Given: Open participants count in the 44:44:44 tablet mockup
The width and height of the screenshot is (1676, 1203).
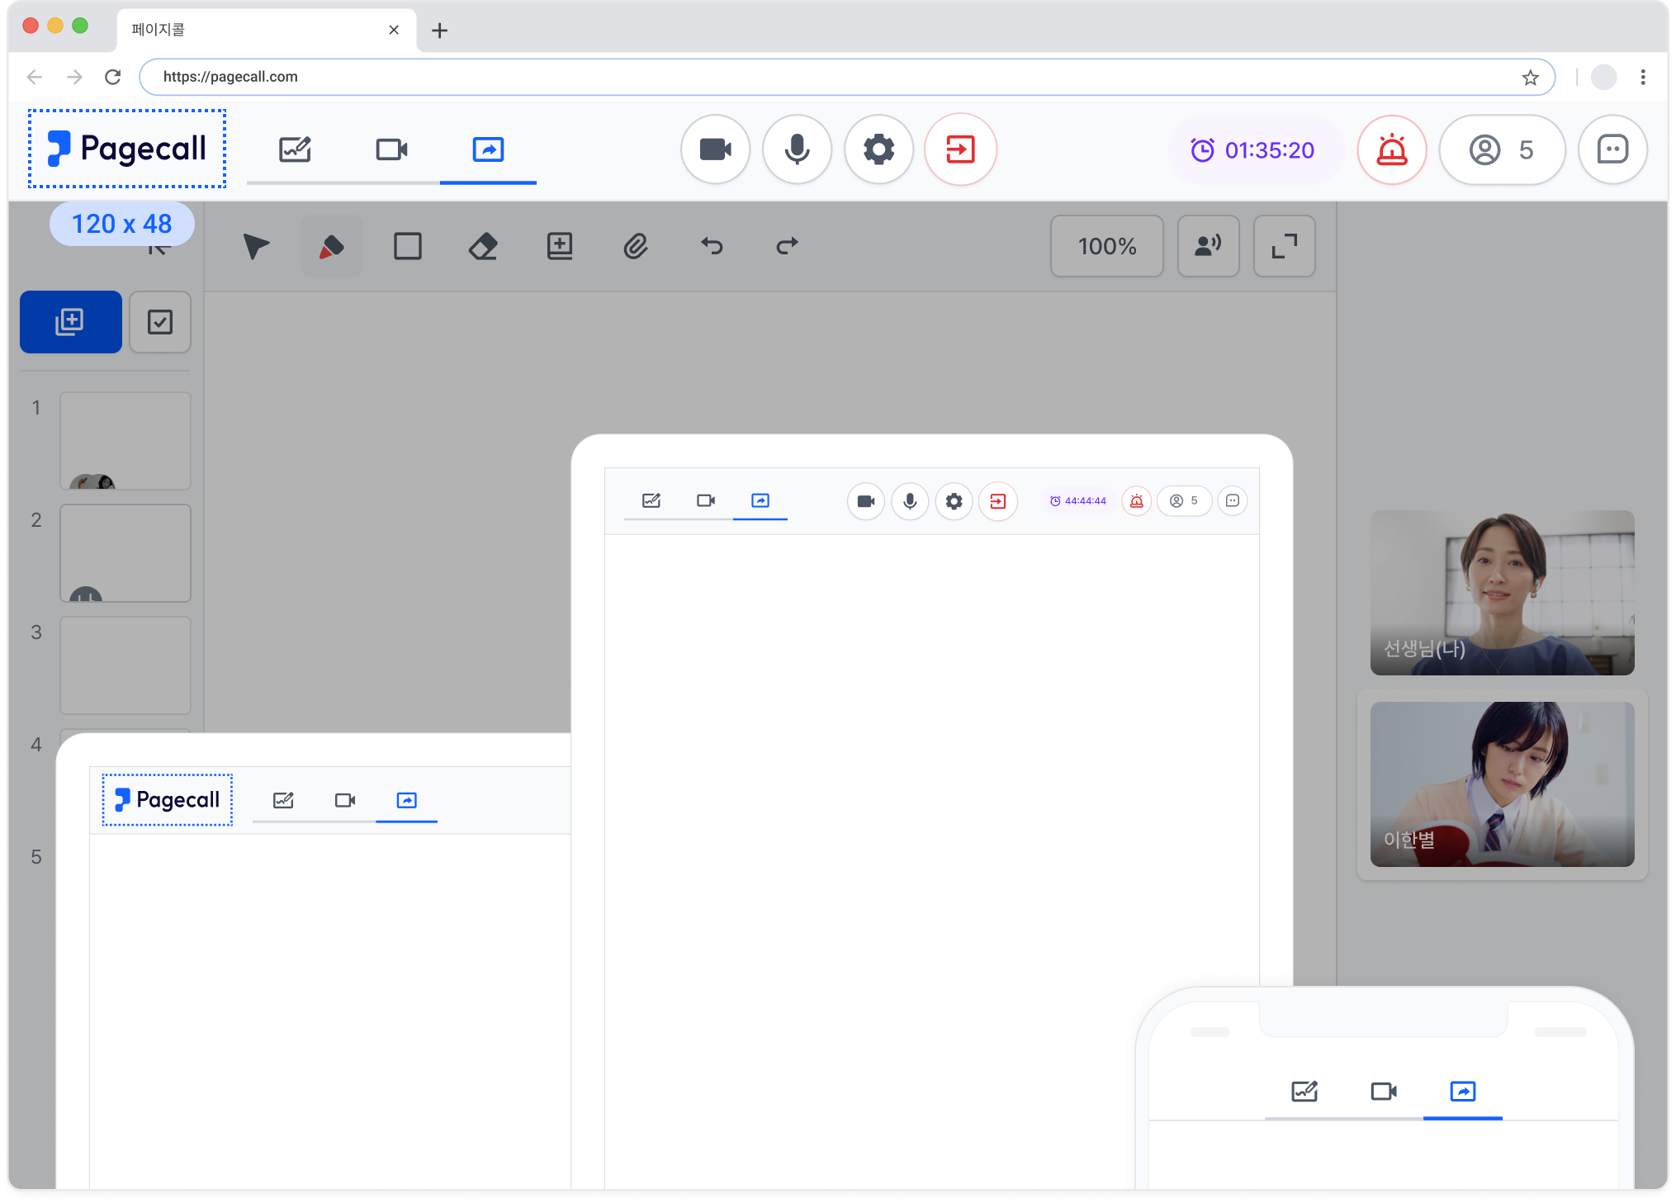Looking at the screenshot, I should coord(1184,501).
